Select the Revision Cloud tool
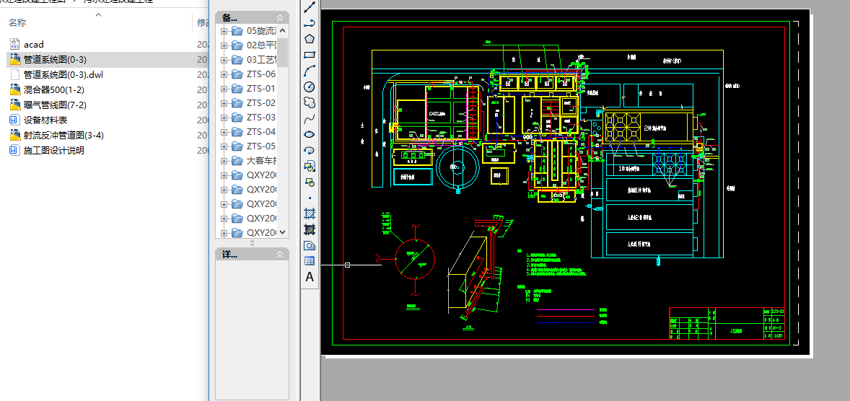The width and height of the screenshot is (850, 401). [x=310, y=102]
